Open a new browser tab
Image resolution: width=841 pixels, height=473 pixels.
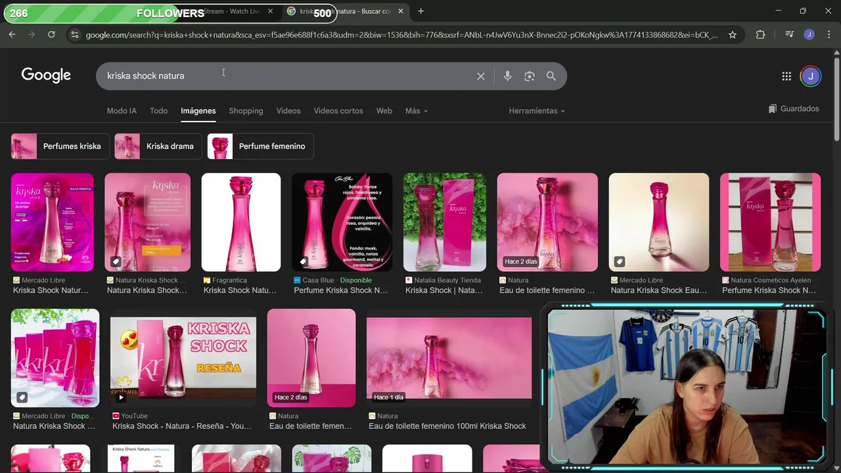pyautogui.click(x=420, y=11)
